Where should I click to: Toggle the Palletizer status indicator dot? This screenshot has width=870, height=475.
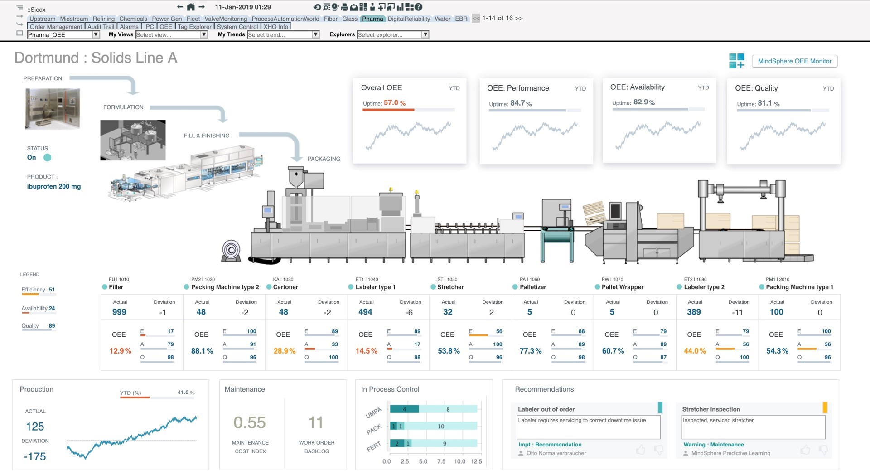click(515, 287)
